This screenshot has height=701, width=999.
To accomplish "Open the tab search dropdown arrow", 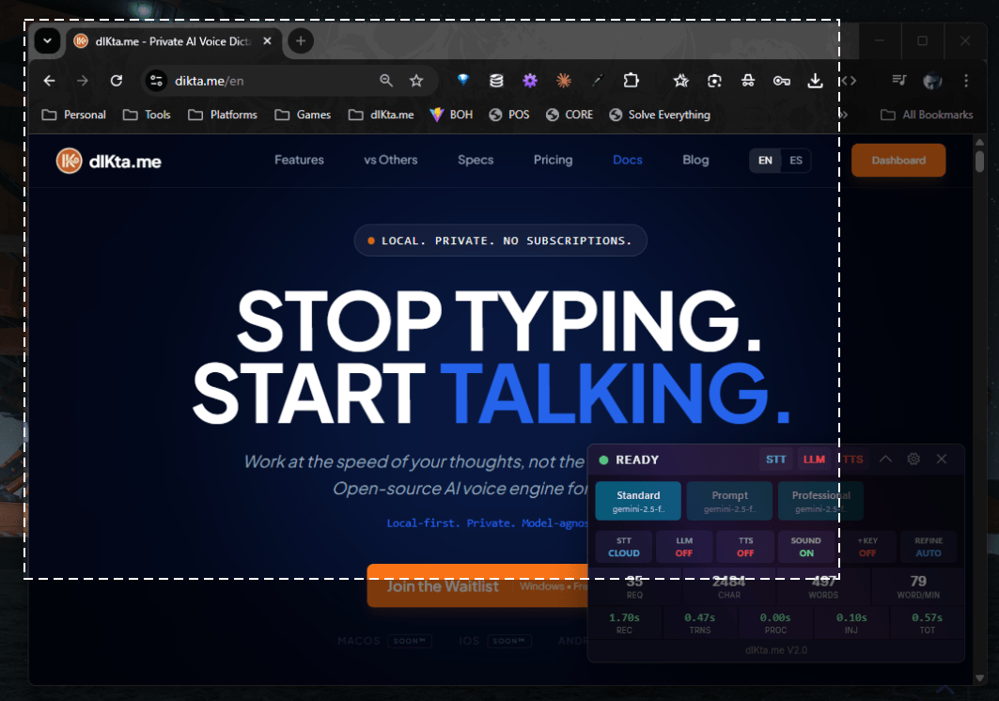I will pyautogui.click(x=47, y=41).
